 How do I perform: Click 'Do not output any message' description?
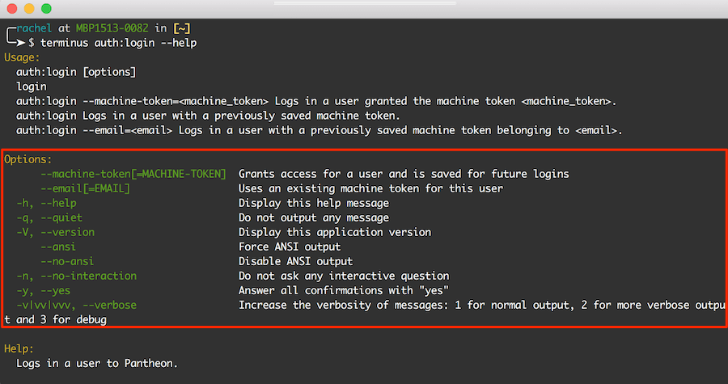[x=314, y=217]
